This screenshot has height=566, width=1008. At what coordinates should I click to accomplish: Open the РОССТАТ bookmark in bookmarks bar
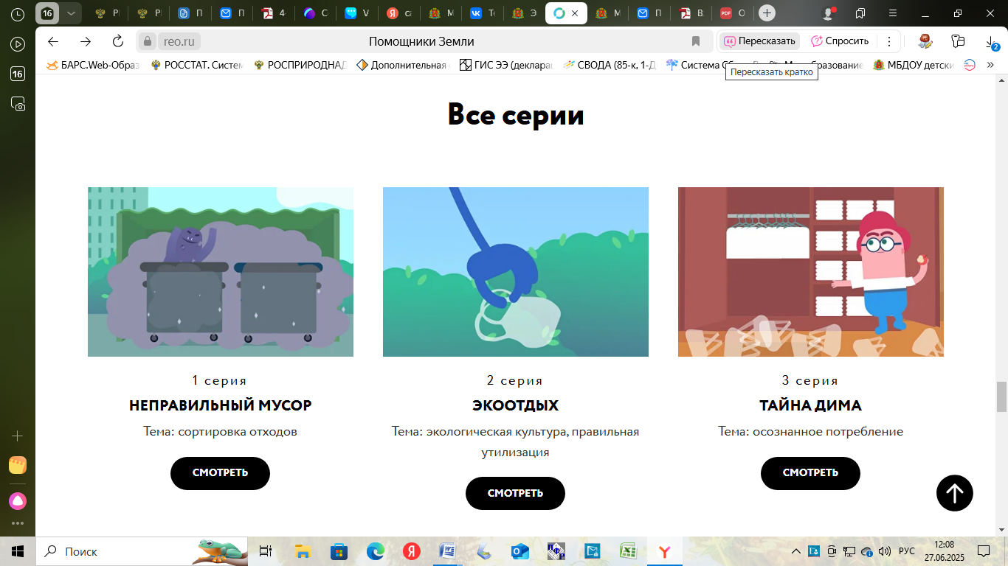tap(197, 65)
